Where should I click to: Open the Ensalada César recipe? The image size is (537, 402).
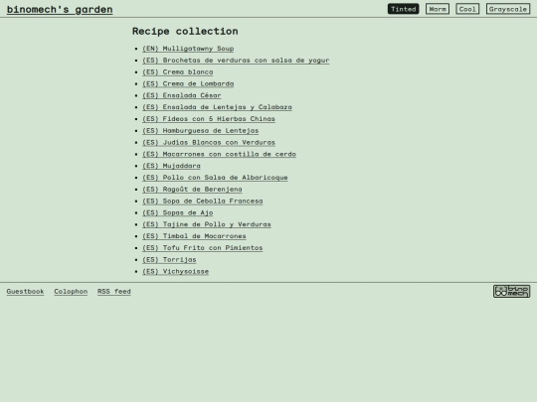tap(182, 95)
